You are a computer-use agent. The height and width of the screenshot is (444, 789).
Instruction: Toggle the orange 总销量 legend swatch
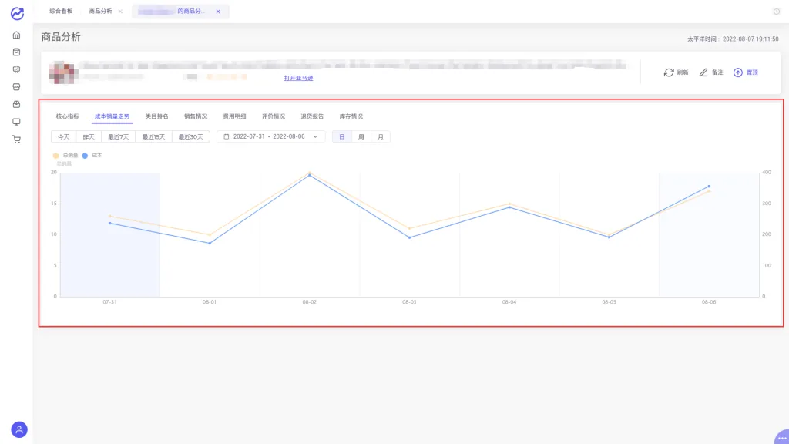click(x=55, y=156)
